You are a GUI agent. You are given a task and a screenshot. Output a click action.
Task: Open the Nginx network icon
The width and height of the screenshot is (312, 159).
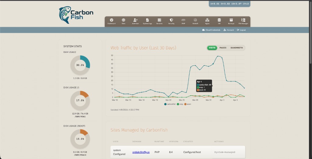(x=207, y=20)
